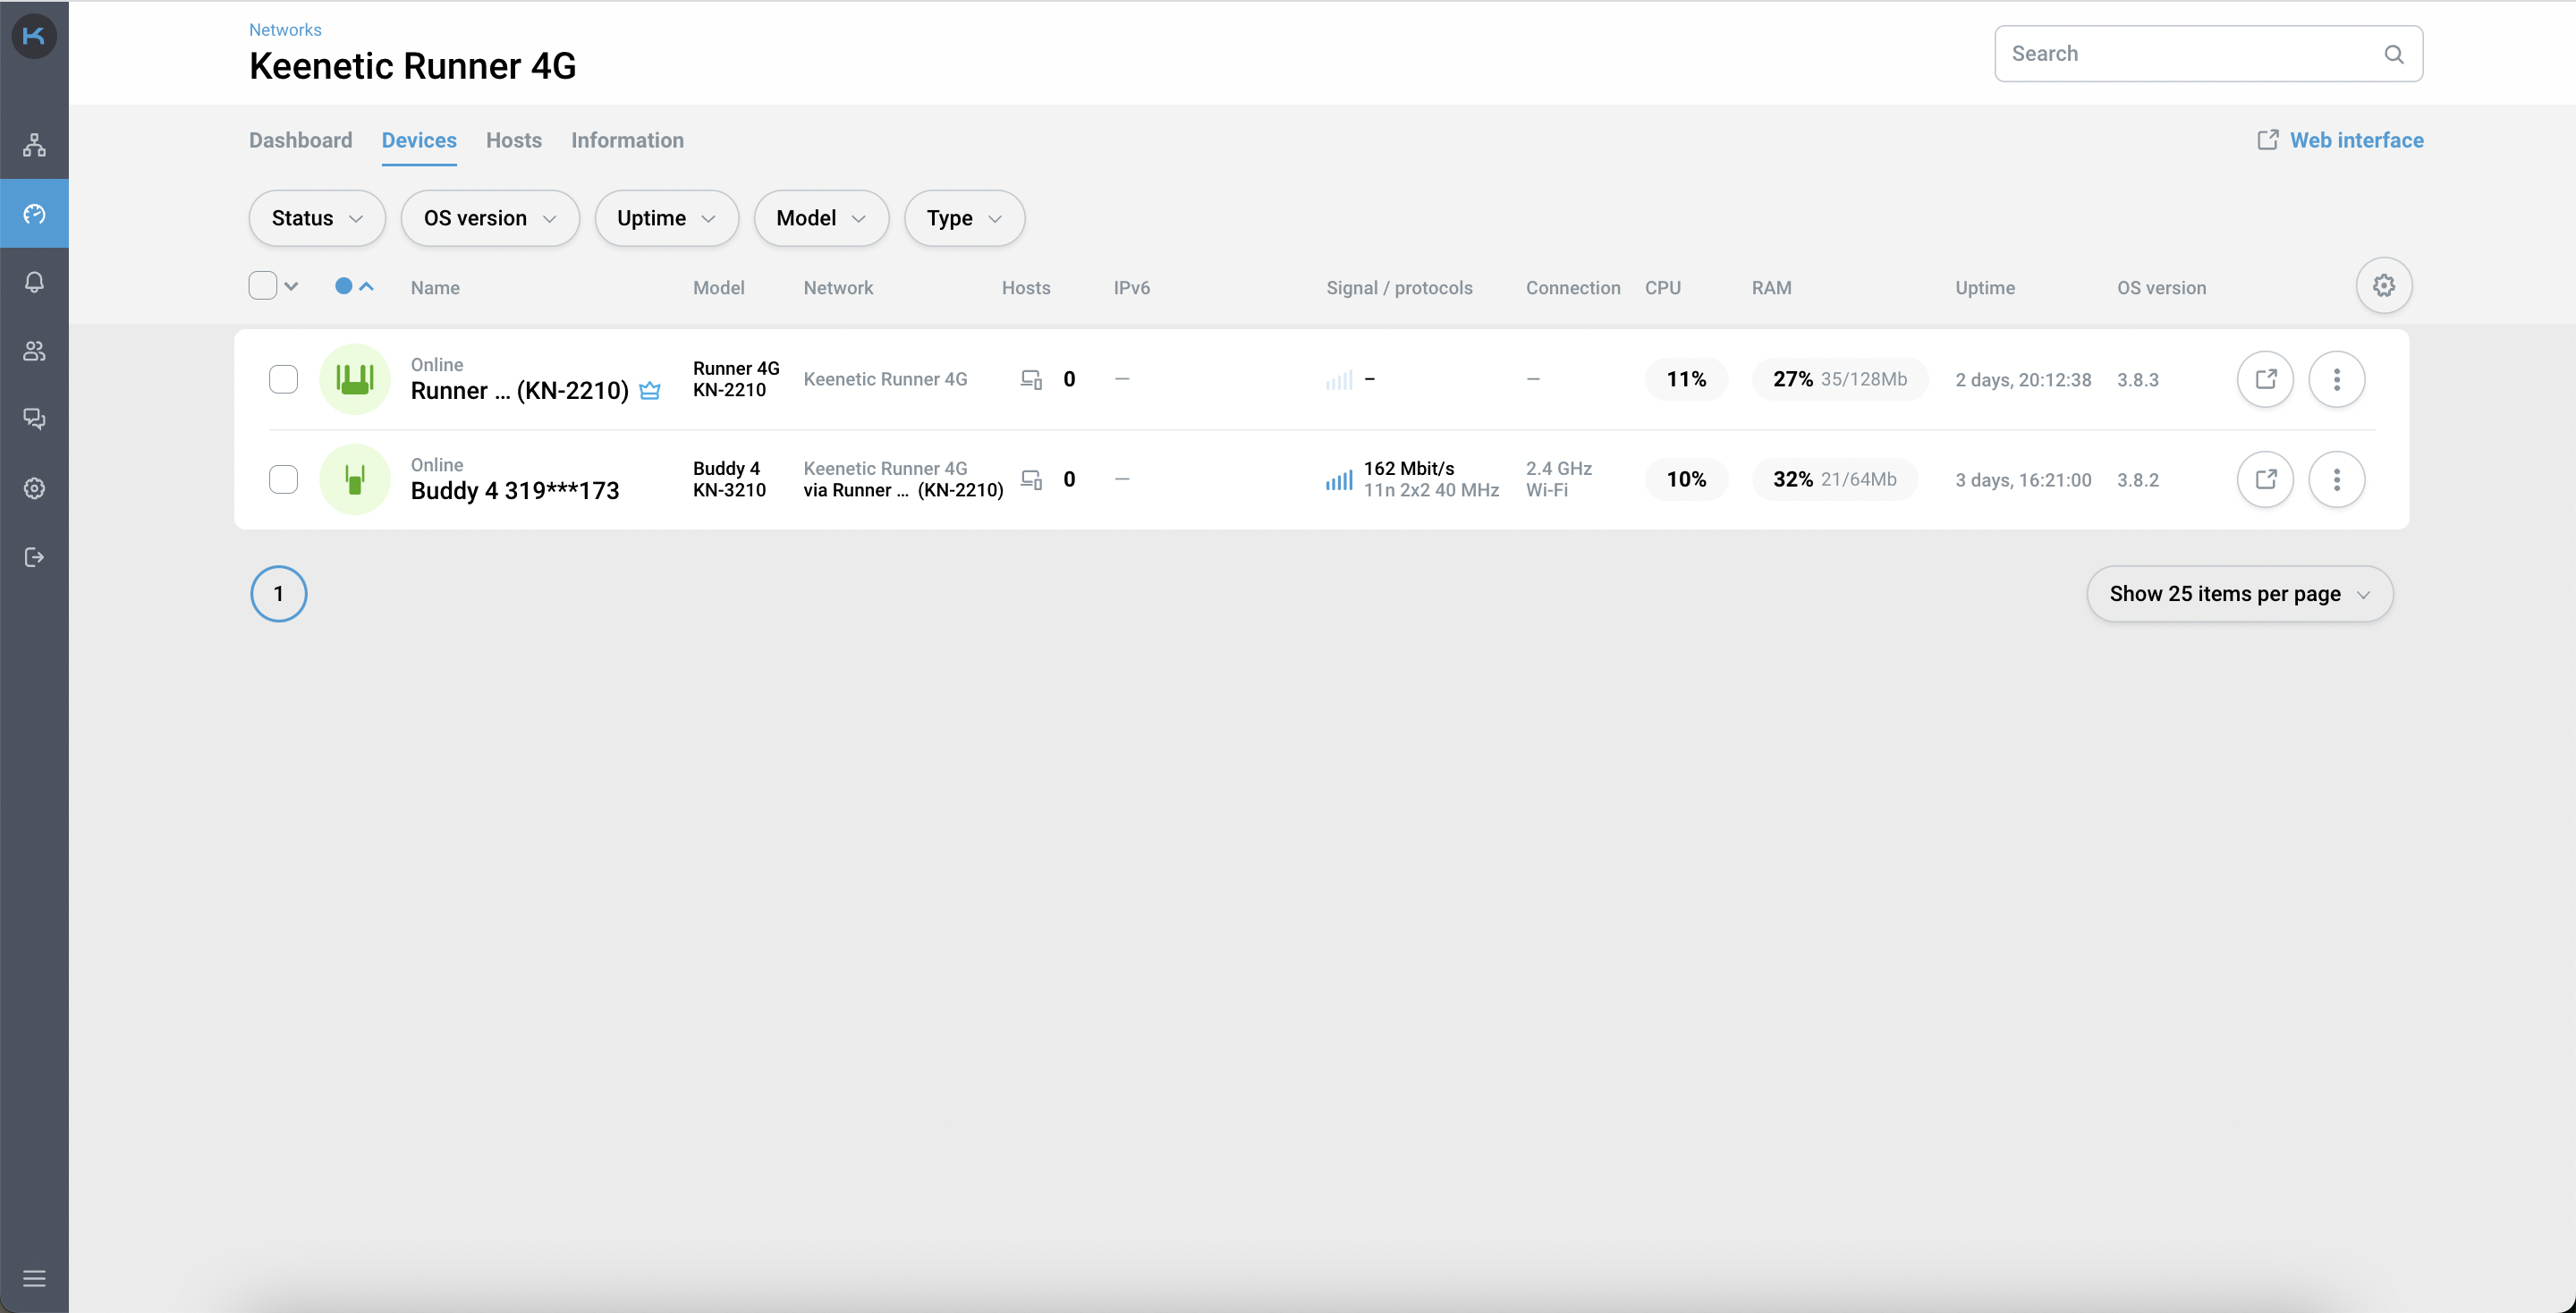Click hosts icon in Buddy 4 row
This screenshot has height=1313, width=2576.
tap(1031, 479)
